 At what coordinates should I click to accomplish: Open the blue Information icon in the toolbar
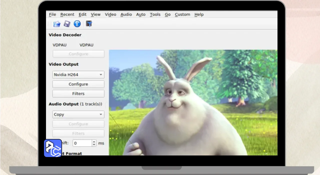pyautogui.click(x=77, y=24)
